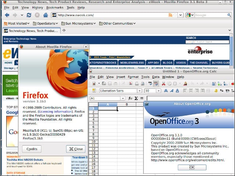
Task: Click the Firefox URL address field
Action: click(x=112, y=15)
